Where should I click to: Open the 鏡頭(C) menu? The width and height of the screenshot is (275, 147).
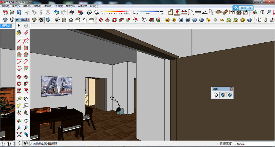click(x=37, y=6)
